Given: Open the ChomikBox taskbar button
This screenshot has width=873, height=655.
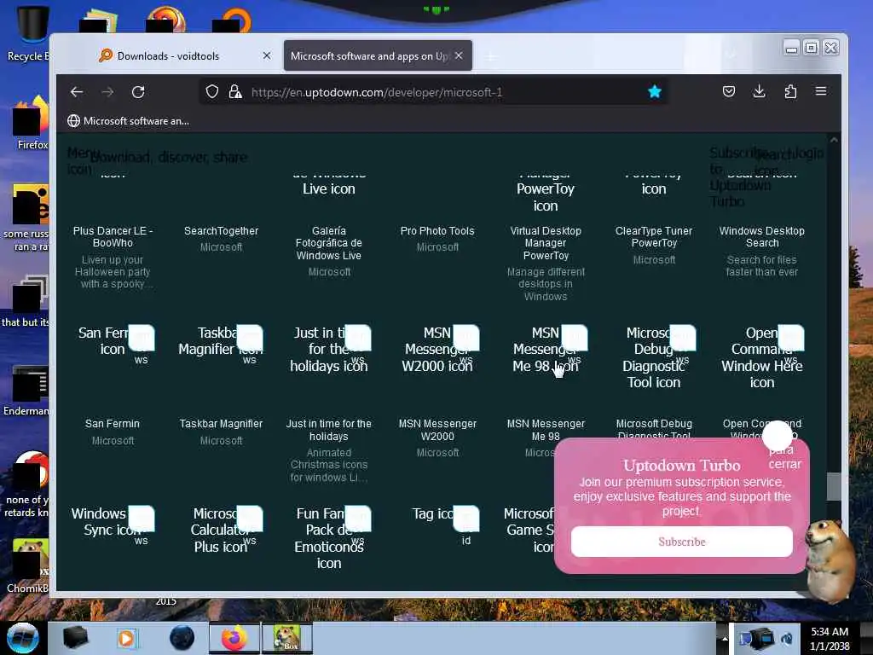Looking at the screenshot, I should (x=286, y=638).
